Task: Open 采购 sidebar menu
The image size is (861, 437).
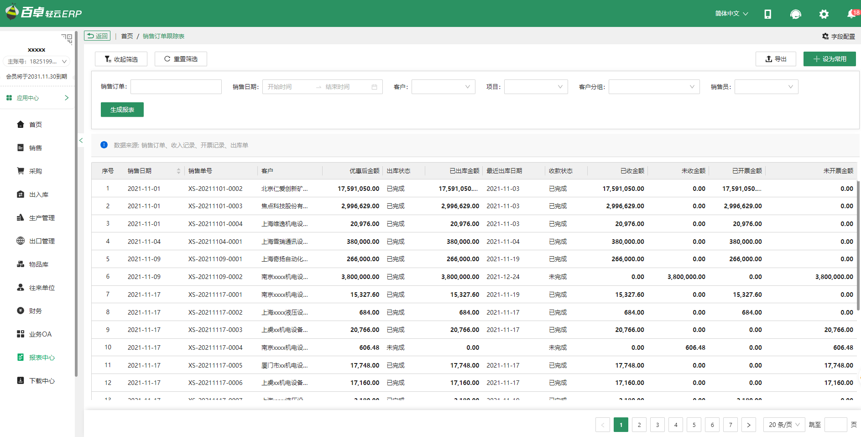Action: coord(36,171)
